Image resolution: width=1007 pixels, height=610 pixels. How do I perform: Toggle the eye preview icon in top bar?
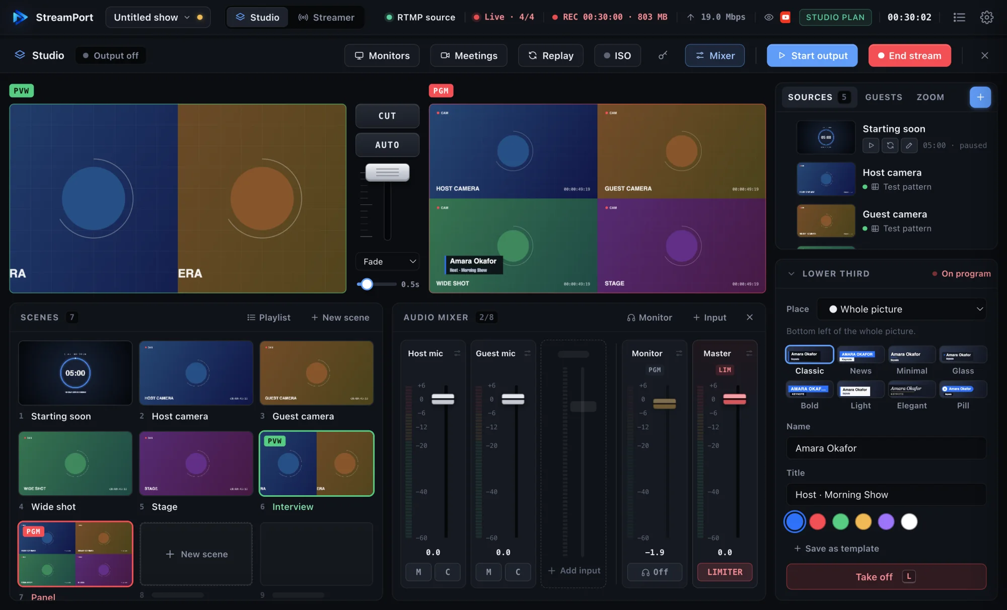pos(769,17)
